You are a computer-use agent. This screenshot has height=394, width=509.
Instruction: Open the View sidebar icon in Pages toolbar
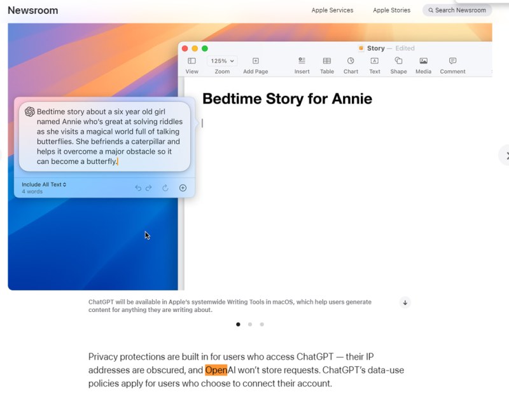tap(192, 60)
